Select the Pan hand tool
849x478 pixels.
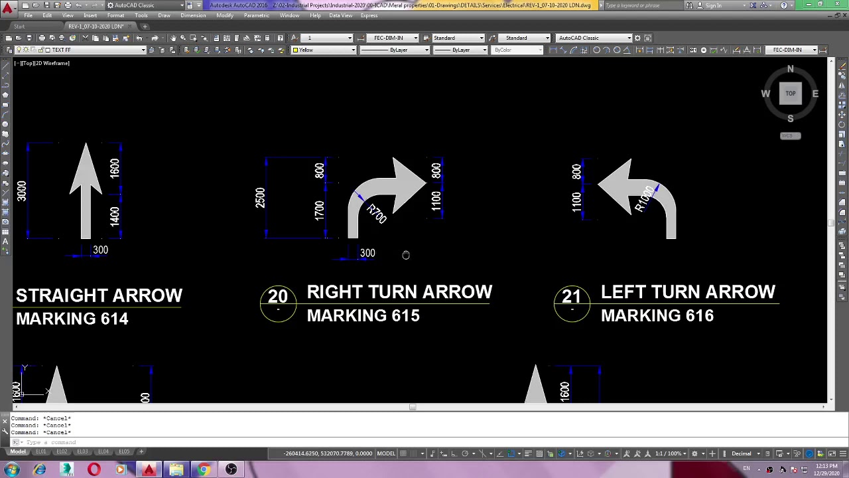click(173, 38)
